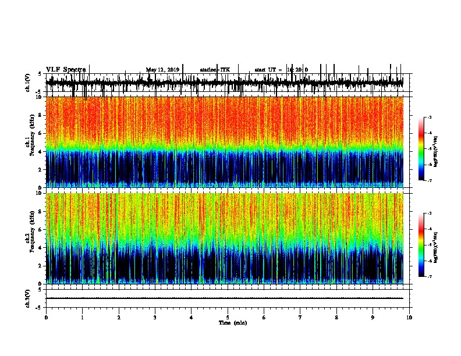Click the ch.2 spectrogram color bar
This screenshot has width=461, height=356.
tap(421, 245)
